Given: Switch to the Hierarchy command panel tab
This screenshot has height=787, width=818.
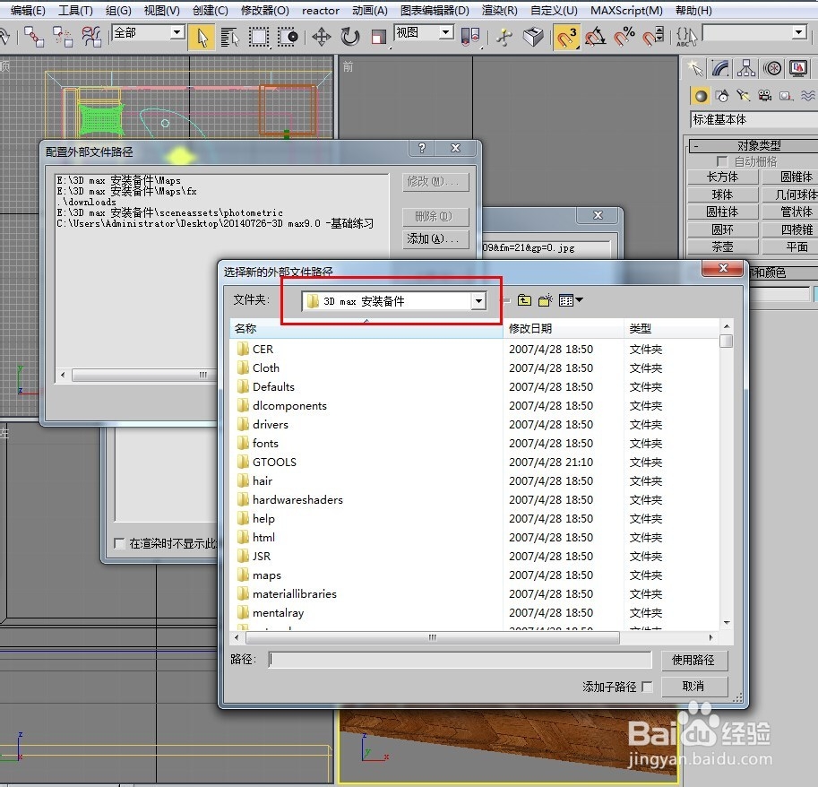Looking at the screenshot, I should pyautogui.click(x=746, y=69).
